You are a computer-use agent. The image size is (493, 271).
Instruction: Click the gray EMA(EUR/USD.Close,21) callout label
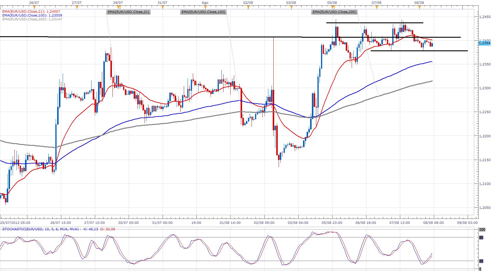[128, 12]
